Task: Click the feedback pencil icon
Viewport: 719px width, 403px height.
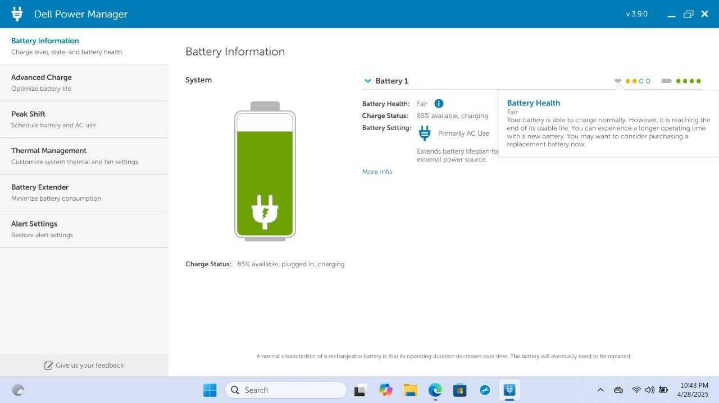Action: 48,365
